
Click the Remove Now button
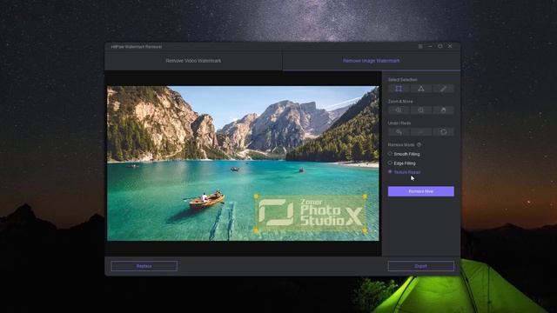click(x=421, y=191)
